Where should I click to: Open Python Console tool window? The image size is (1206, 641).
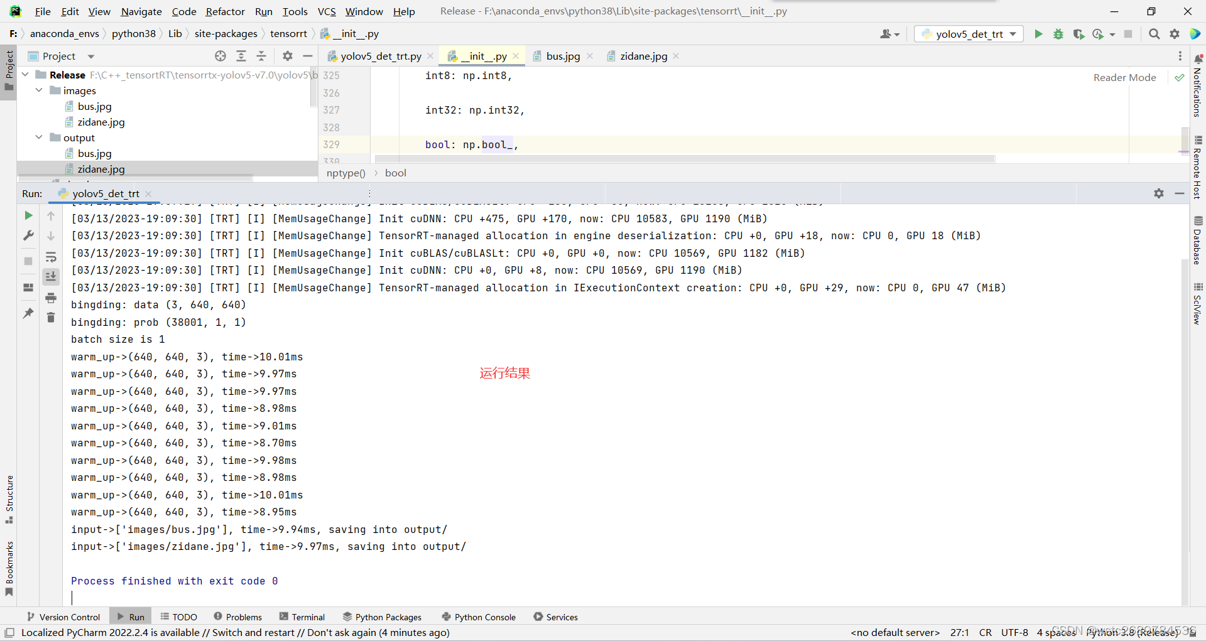point(479,617)
